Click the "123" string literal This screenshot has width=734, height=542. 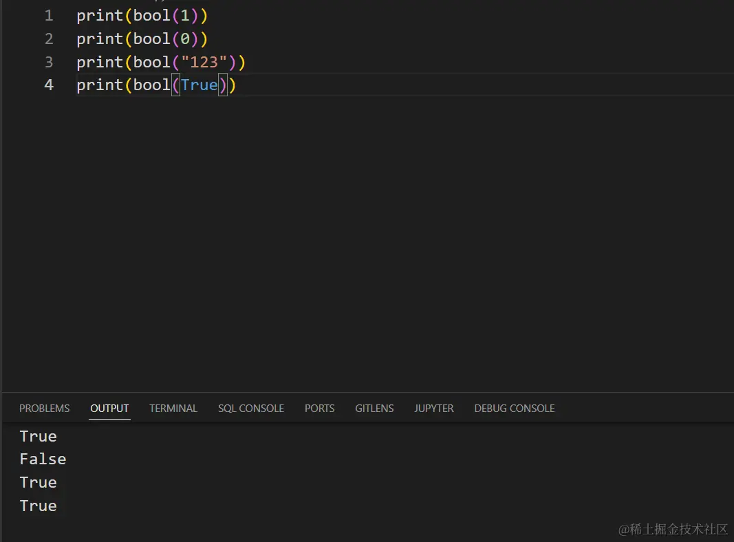pos(204,63)
